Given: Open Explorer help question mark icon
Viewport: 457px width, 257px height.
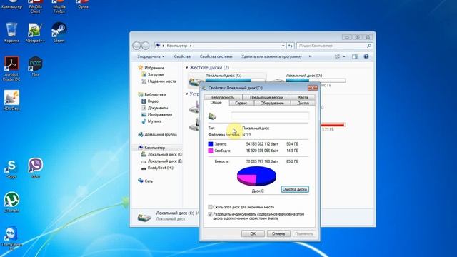Looking at the screenshot, I should point(366,56).
